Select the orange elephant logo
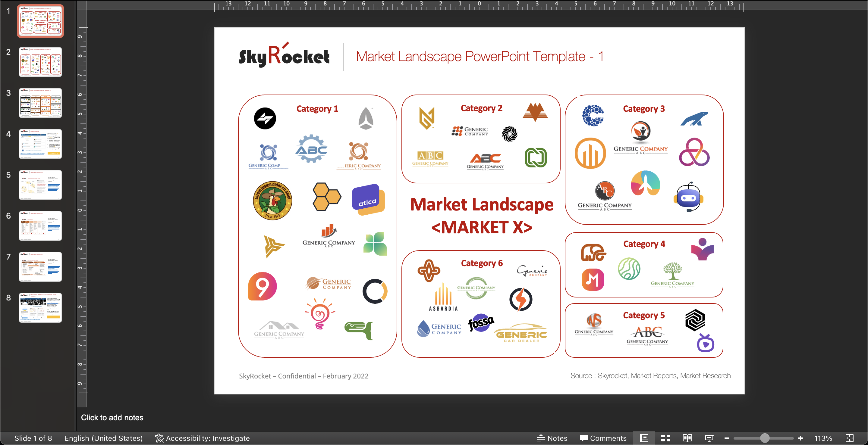 (x=593, y=253)
